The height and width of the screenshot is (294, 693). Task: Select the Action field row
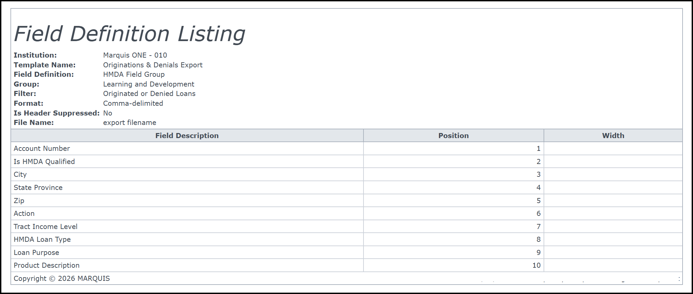[347, 214]
